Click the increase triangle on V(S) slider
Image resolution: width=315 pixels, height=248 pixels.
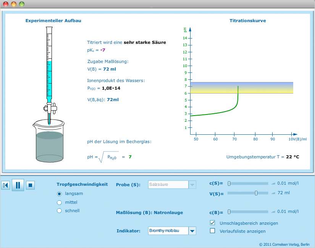(273, 193)
